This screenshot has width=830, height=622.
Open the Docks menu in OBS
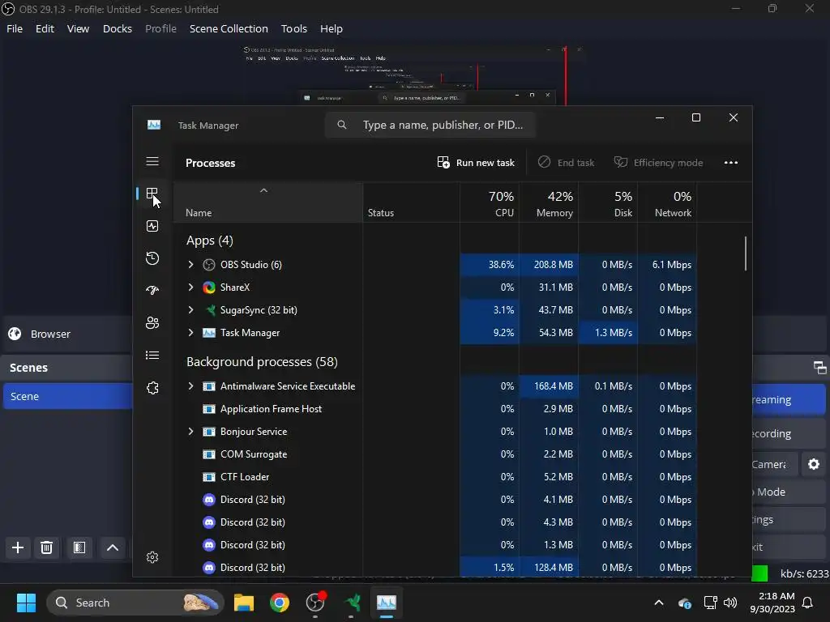[117, 28]
